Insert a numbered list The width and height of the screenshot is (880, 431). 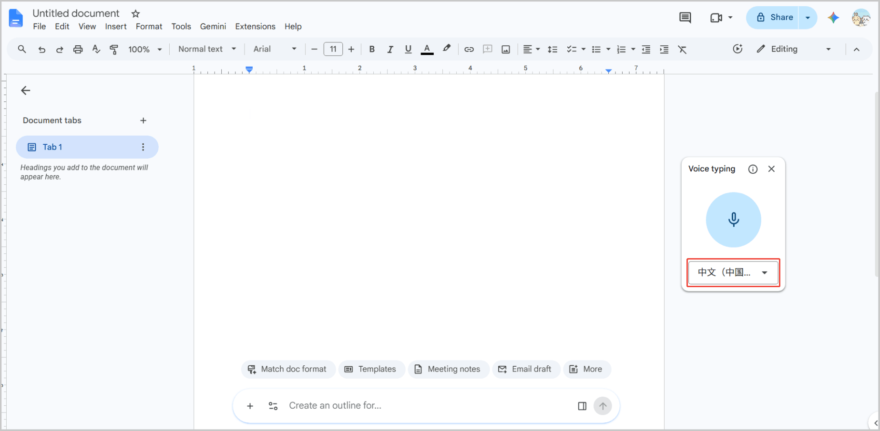click(x=621, y=49)
